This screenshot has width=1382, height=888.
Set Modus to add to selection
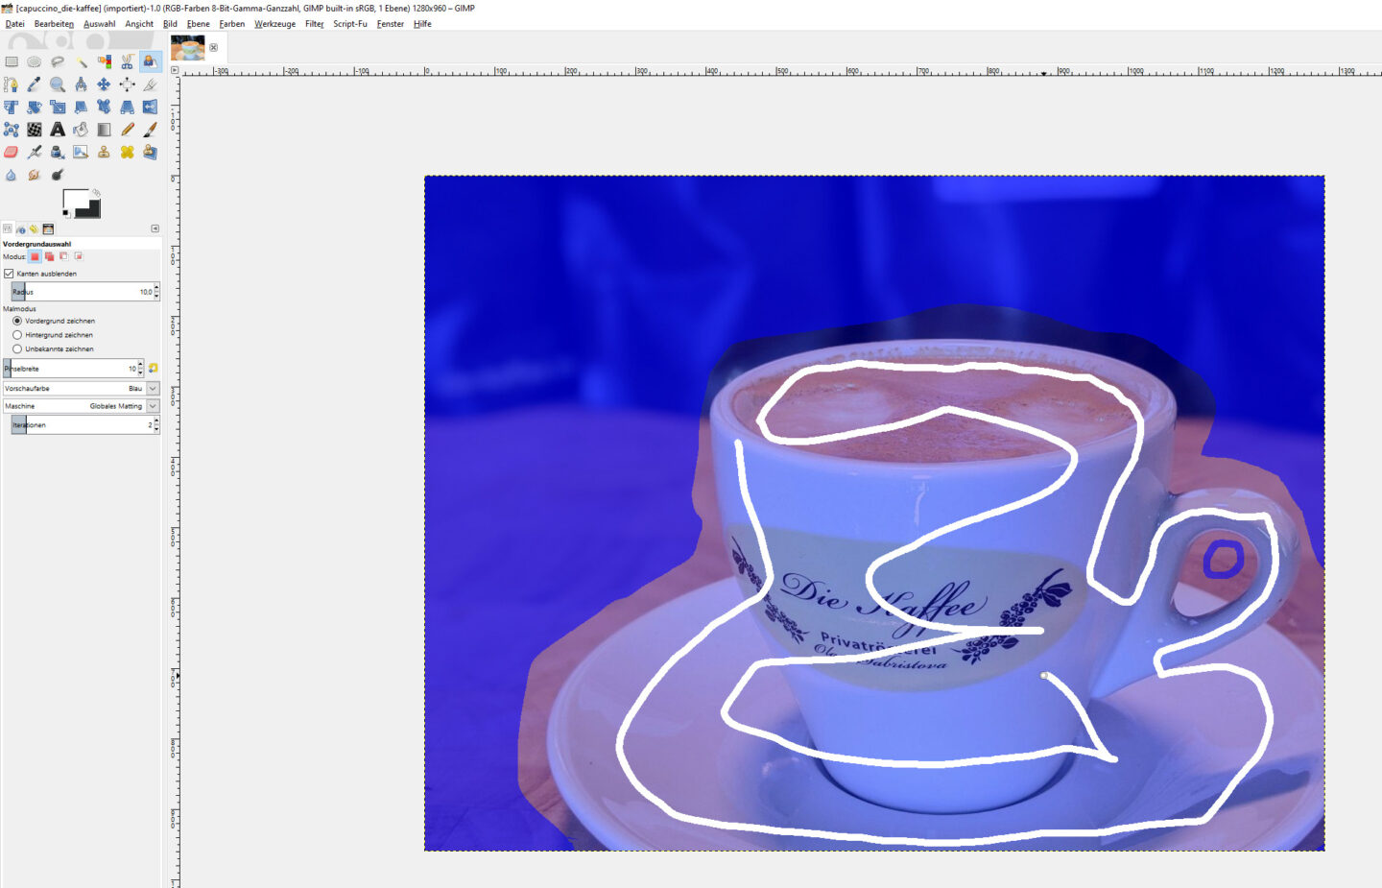(x=49, y=256)
